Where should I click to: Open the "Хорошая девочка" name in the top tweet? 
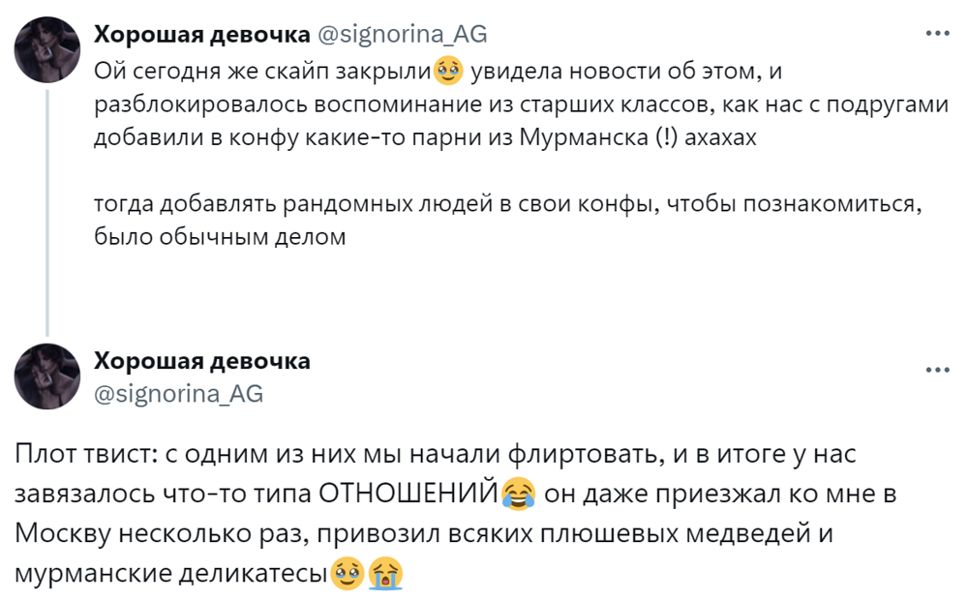tap(201, 35)
